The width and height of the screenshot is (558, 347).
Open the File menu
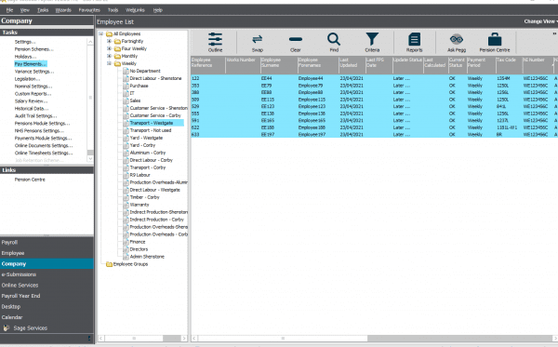pos(9,10)
